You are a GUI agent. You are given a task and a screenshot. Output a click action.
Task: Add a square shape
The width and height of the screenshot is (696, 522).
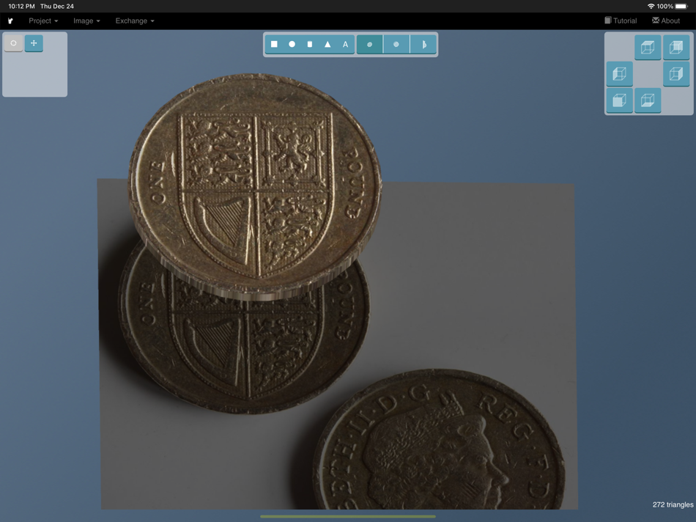point(274,44)
